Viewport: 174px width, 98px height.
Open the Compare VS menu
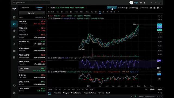click(x=144, y=8)
